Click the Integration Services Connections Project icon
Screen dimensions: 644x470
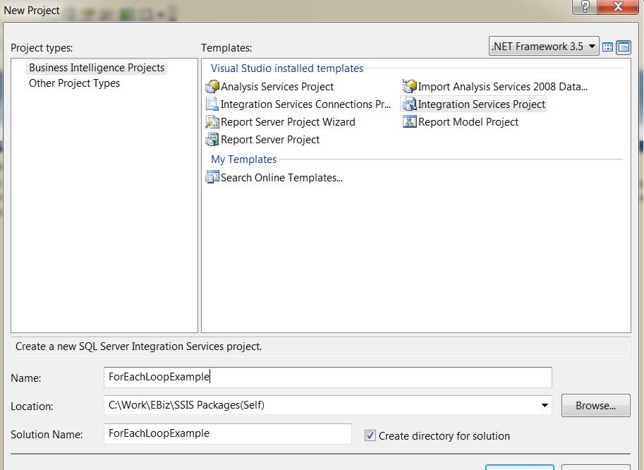(212, 104)
